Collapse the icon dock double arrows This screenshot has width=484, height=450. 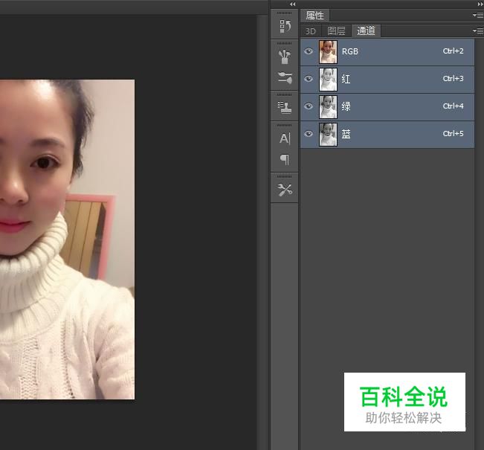pos(293,4)
